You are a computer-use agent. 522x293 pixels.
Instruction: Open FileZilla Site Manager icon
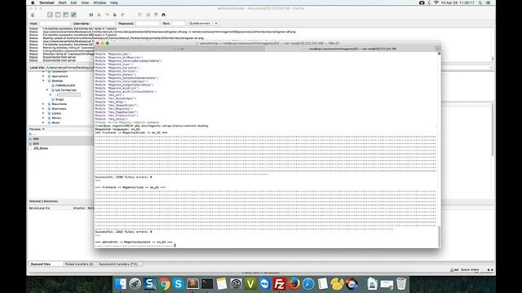[x=33, y=15]
